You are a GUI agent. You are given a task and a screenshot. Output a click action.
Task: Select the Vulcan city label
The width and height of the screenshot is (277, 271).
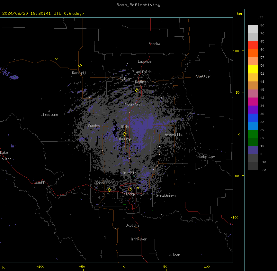[x=174, y=255]
